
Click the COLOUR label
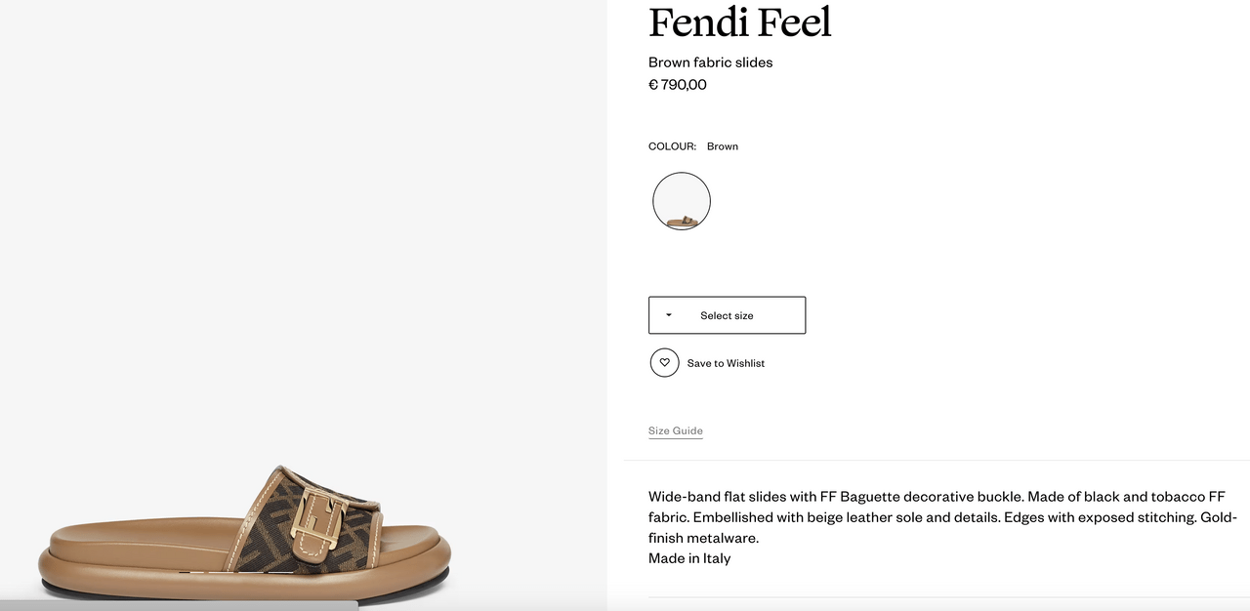(672, 146)
